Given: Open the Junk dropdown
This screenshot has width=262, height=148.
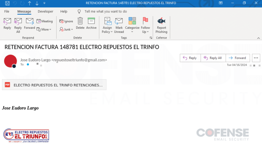Looking at the screenshot, I should point(66,29).
